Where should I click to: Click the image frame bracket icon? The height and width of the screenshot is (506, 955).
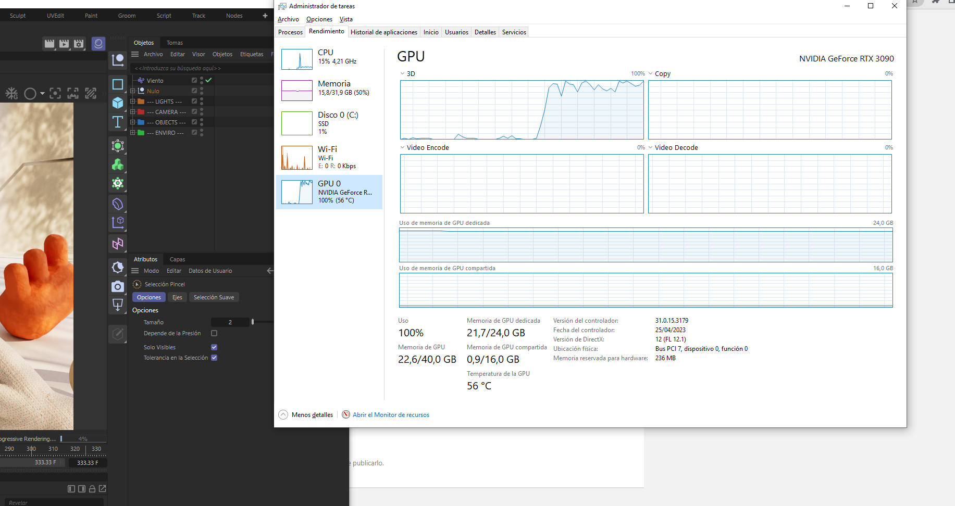point(73,94)
